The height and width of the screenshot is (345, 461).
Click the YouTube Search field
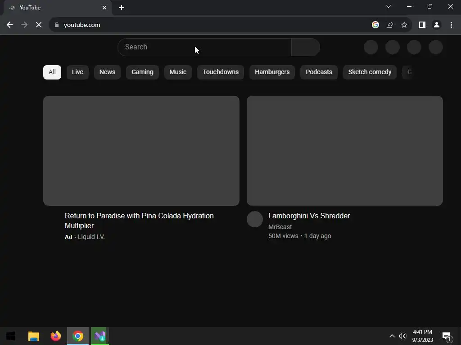click(205, 47)
